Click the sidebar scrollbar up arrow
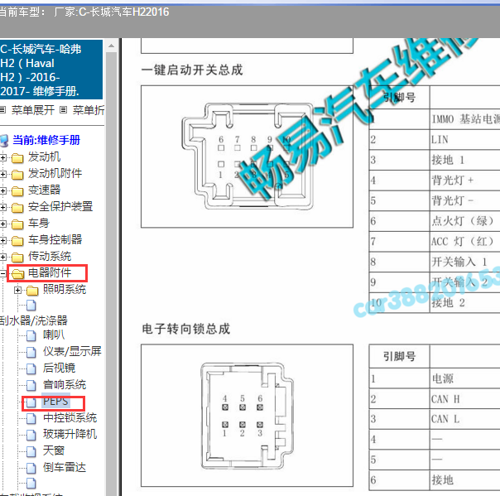This screenshot has height=496, width=500. pyautogui.click(x=111, y=46)
